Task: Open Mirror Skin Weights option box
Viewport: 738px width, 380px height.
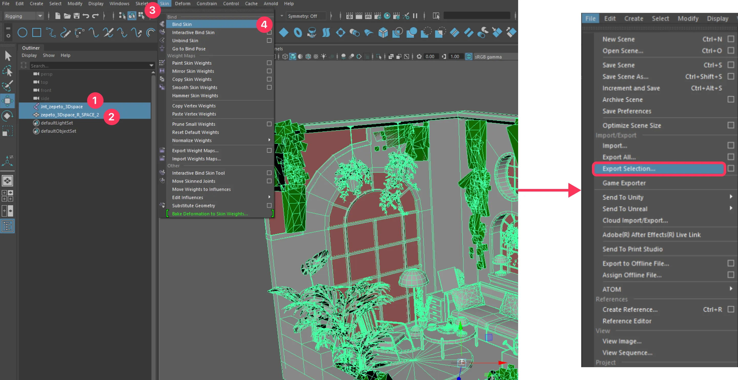Action: 269,71
